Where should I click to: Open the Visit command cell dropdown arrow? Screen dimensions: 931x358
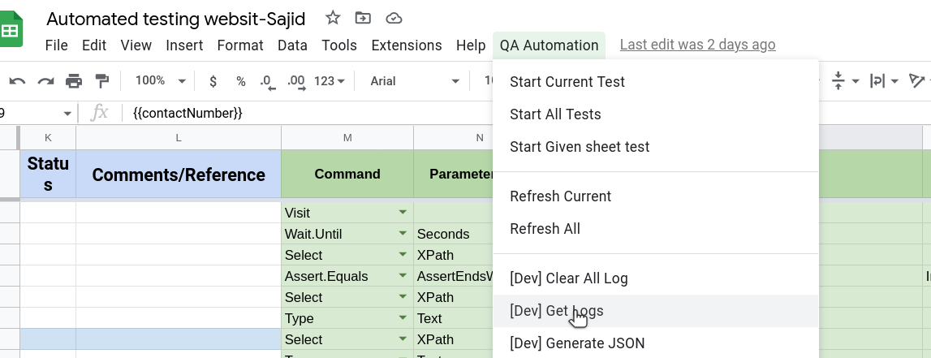click(403, 213)
